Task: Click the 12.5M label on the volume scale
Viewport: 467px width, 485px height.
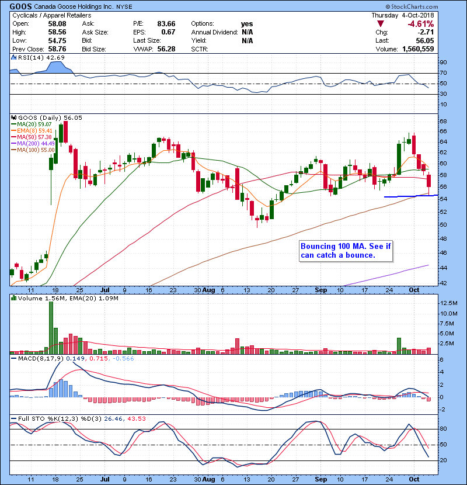Action: click(x=448, y=303)
